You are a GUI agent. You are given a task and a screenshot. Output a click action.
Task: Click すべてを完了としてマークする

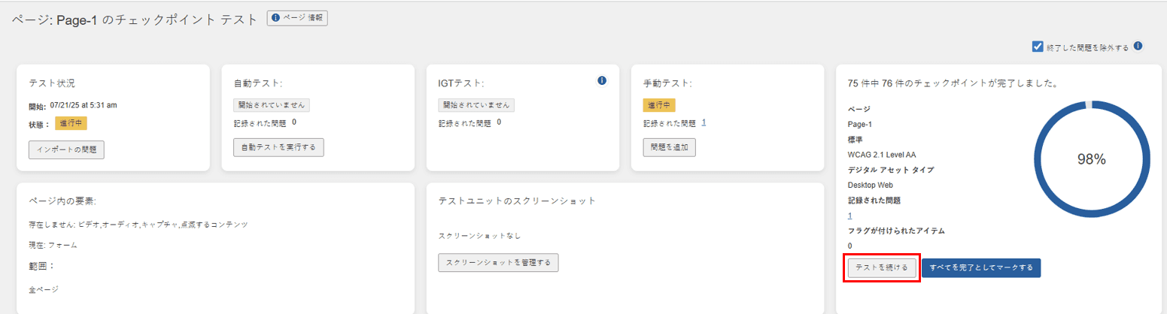tap(981, 267)
